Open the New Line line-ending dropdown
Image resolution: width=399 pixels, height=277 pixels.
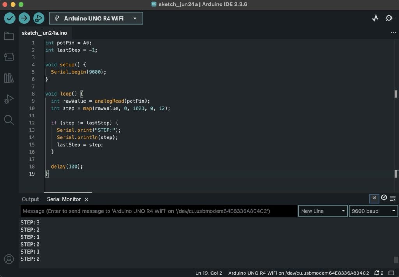pos(323,211)
